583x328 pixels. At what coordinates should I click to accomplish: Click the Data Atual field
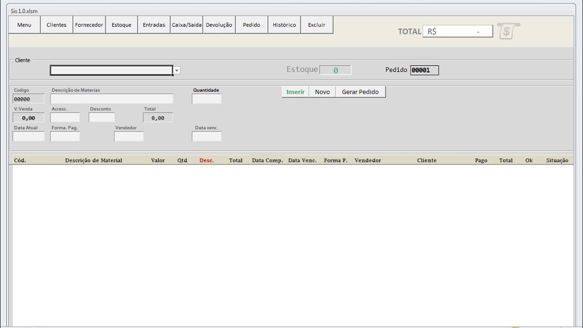29,136
